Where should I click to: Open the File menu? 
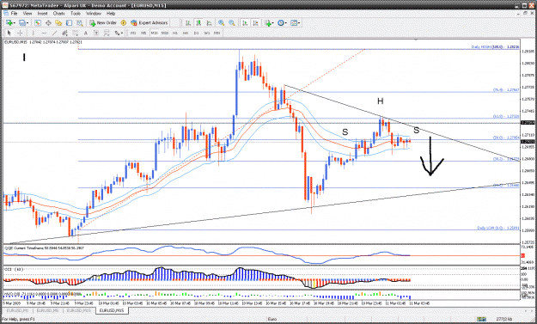[14, 14]
